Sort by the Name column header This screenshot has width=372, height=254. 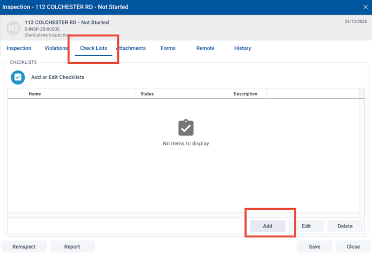click(35, 94)
